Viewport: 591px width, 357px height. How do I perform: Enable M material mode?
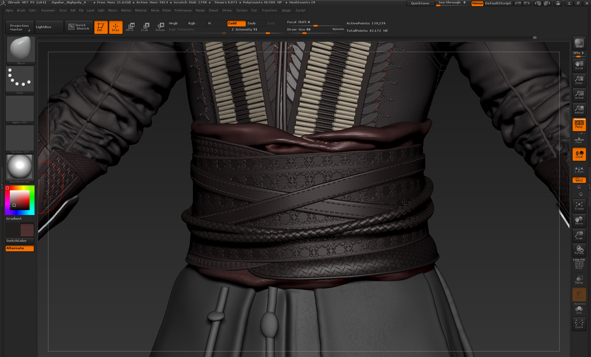(x=216, y=23)
